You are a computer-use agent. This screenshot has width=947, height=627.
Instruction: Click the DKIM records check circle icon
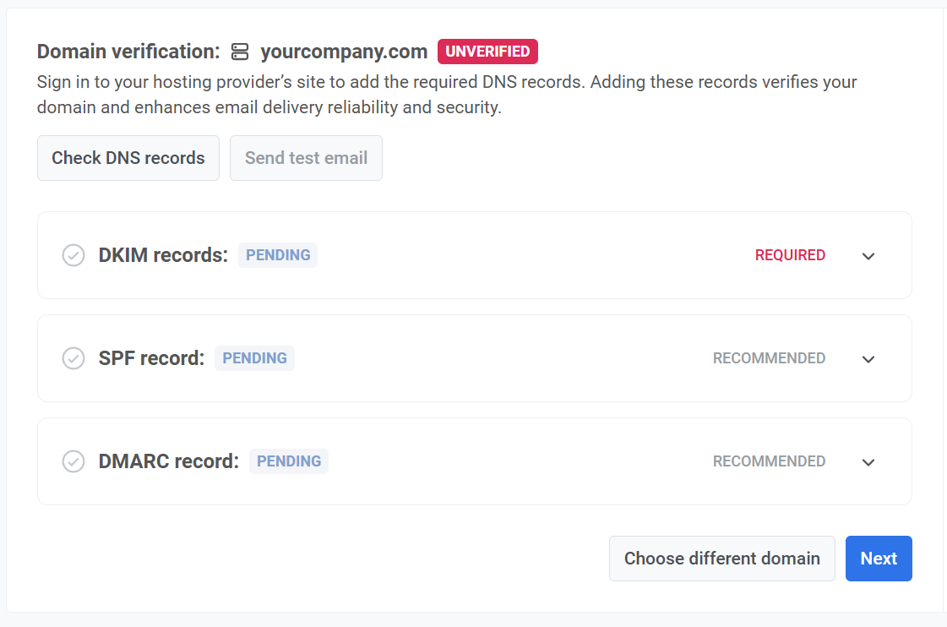pos(73,255)
